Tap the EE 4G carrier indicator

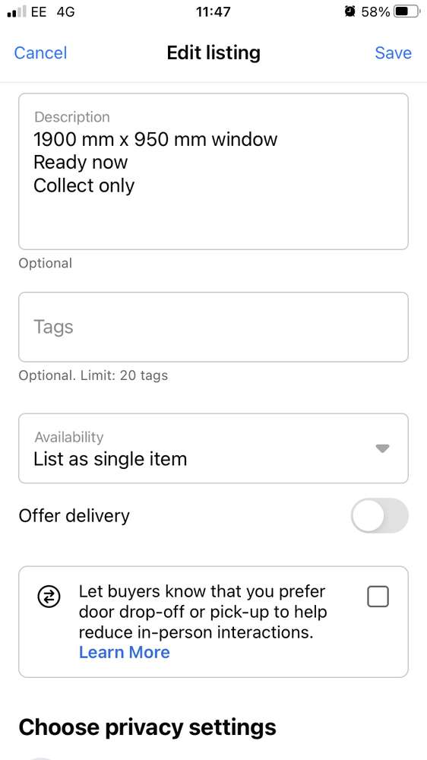[x=53, y=11]
